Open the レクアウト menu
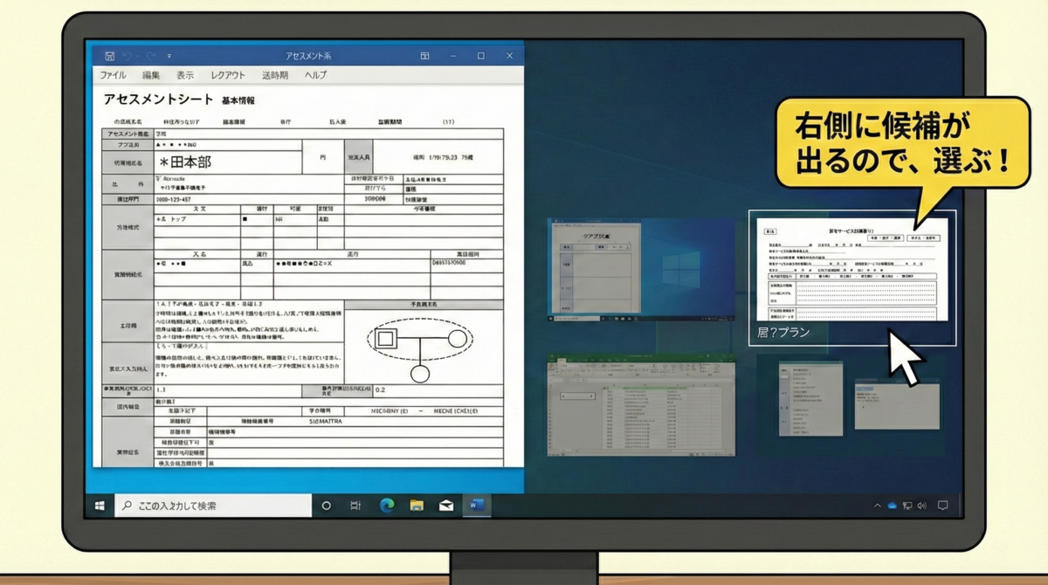Viewport: 1048px width, 585px height. (228, 76)
